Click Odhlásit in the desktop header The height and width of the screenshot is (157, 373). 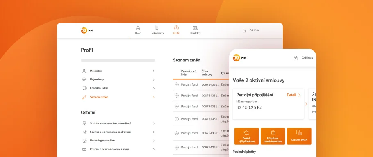click(x=254, y=30)
